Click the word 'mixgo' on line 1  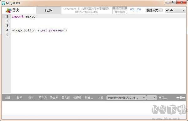coord(30,16)
